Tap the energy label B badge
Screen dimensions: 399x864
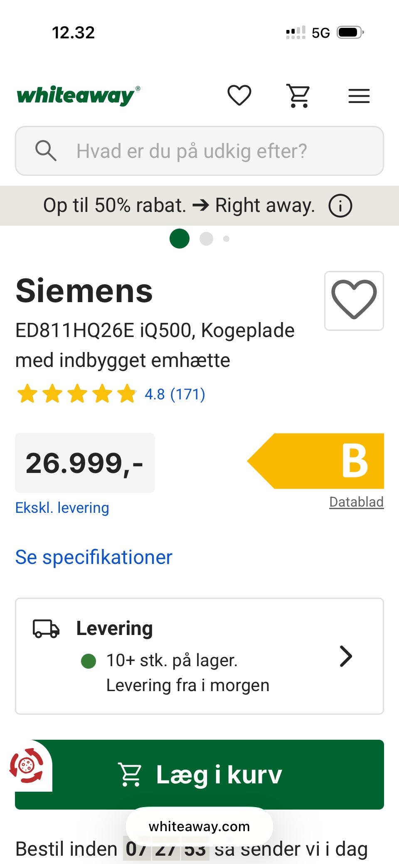(316, 461)
